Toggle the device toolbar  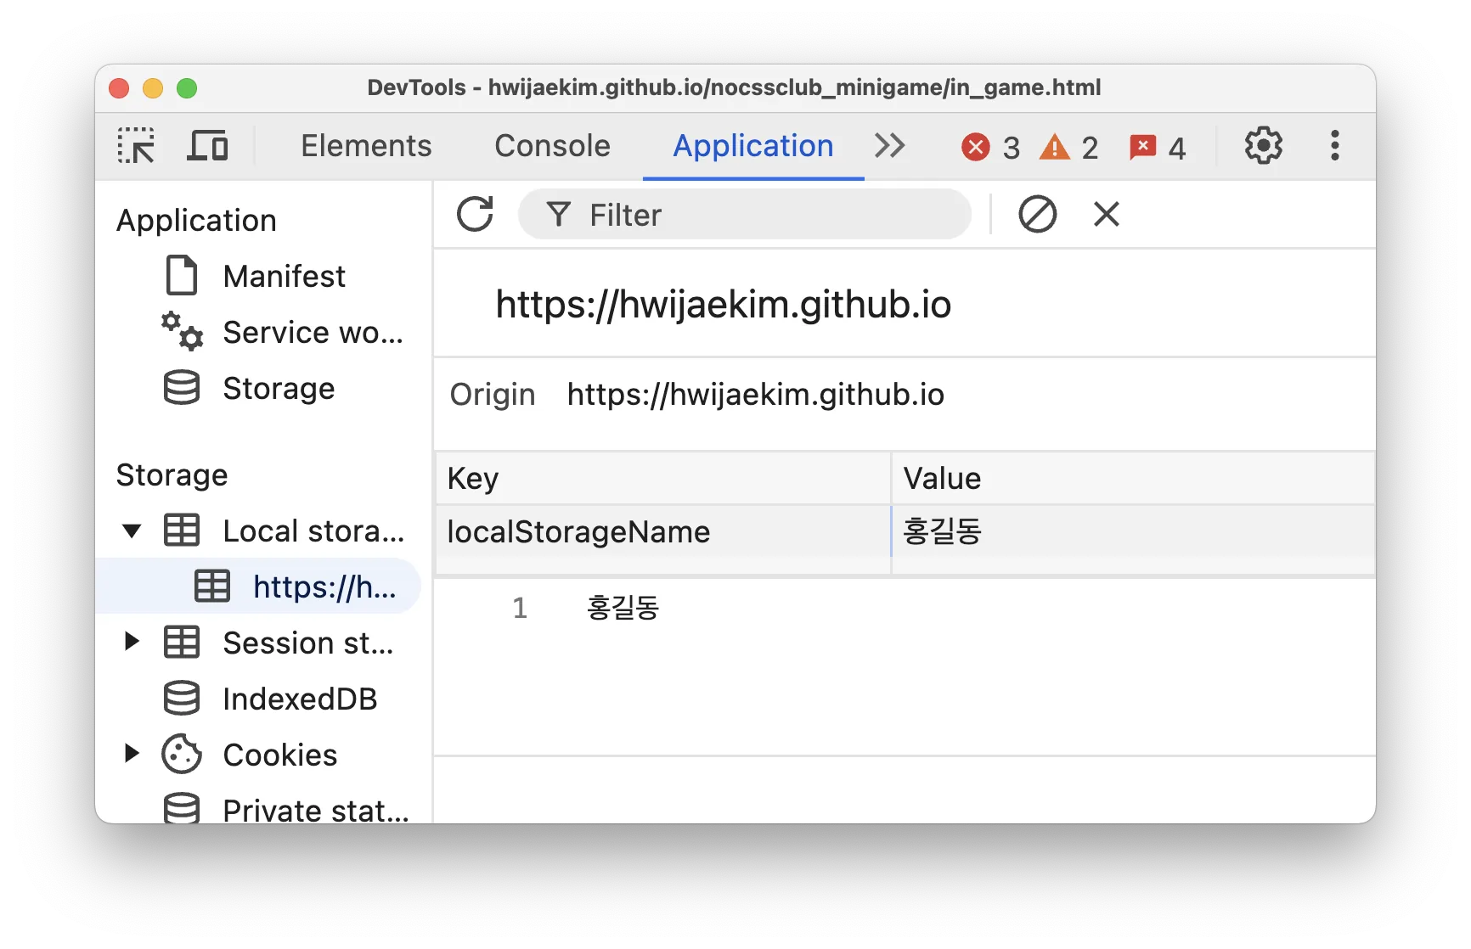206,145
